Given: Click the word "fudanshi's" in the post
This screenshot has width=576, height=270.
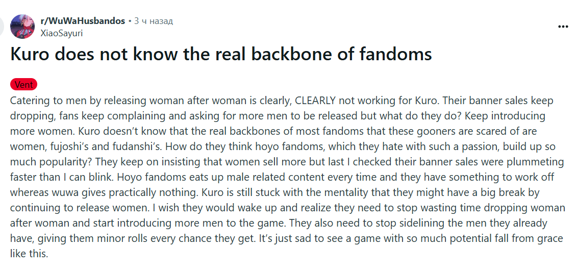Looking at the screenshot, I should [142, 146].
